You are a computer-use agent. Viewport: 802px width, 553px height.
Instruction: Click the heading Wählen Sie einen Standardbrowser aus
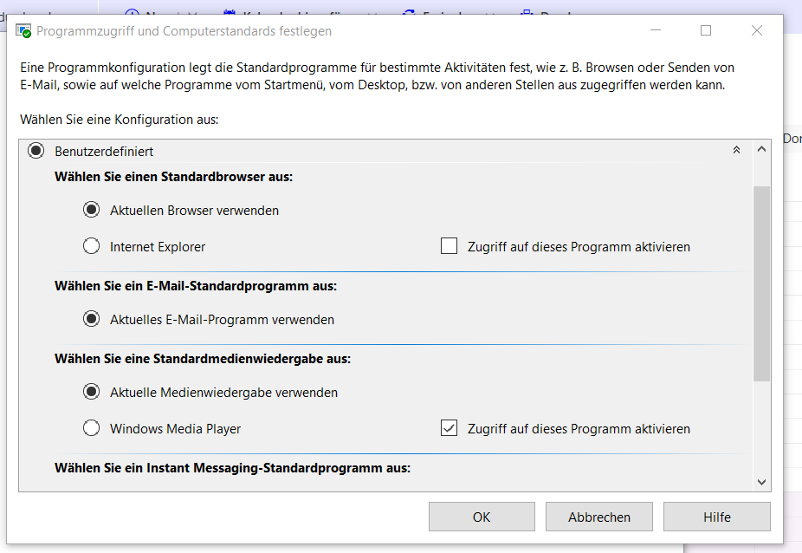click(x=173, y=177)
